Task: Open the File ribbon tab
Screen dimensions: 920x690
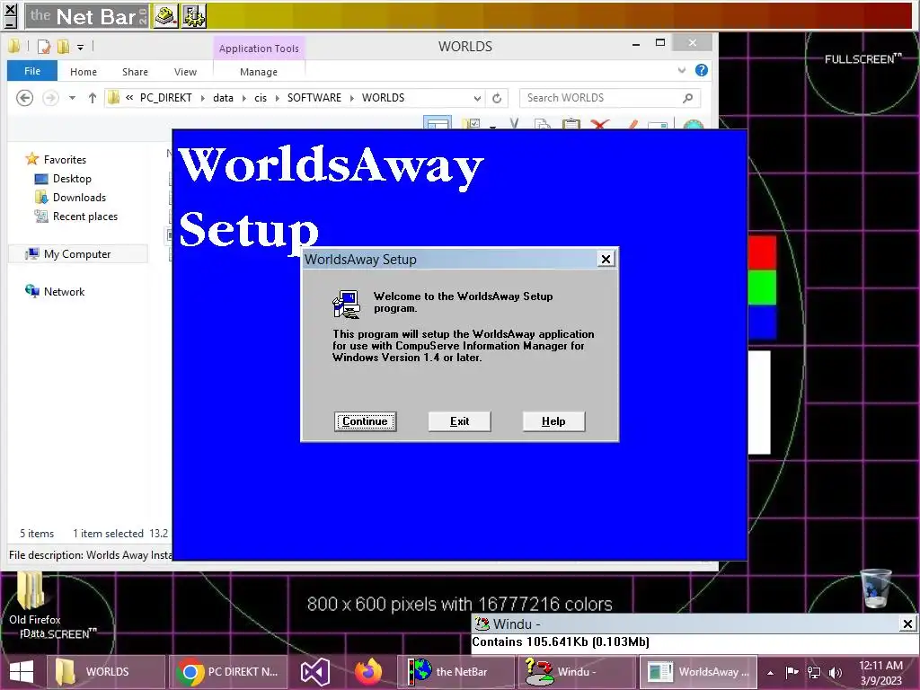Action: [x=32, y=71]
